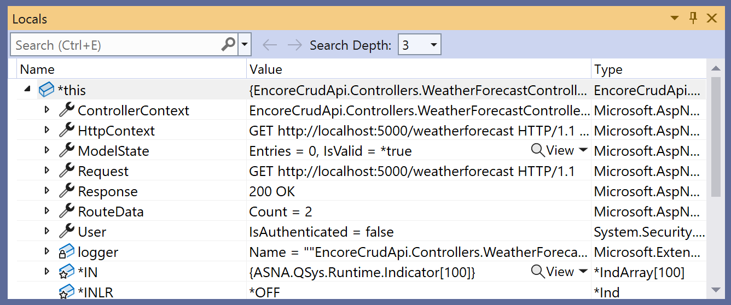Select the HttpContext row name
The height and width of the screenshot is (305, 731).
click(x=117, y=131)
